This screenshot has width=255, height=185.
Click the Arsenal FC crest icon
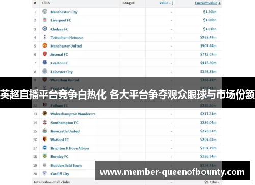pos(45,54)
